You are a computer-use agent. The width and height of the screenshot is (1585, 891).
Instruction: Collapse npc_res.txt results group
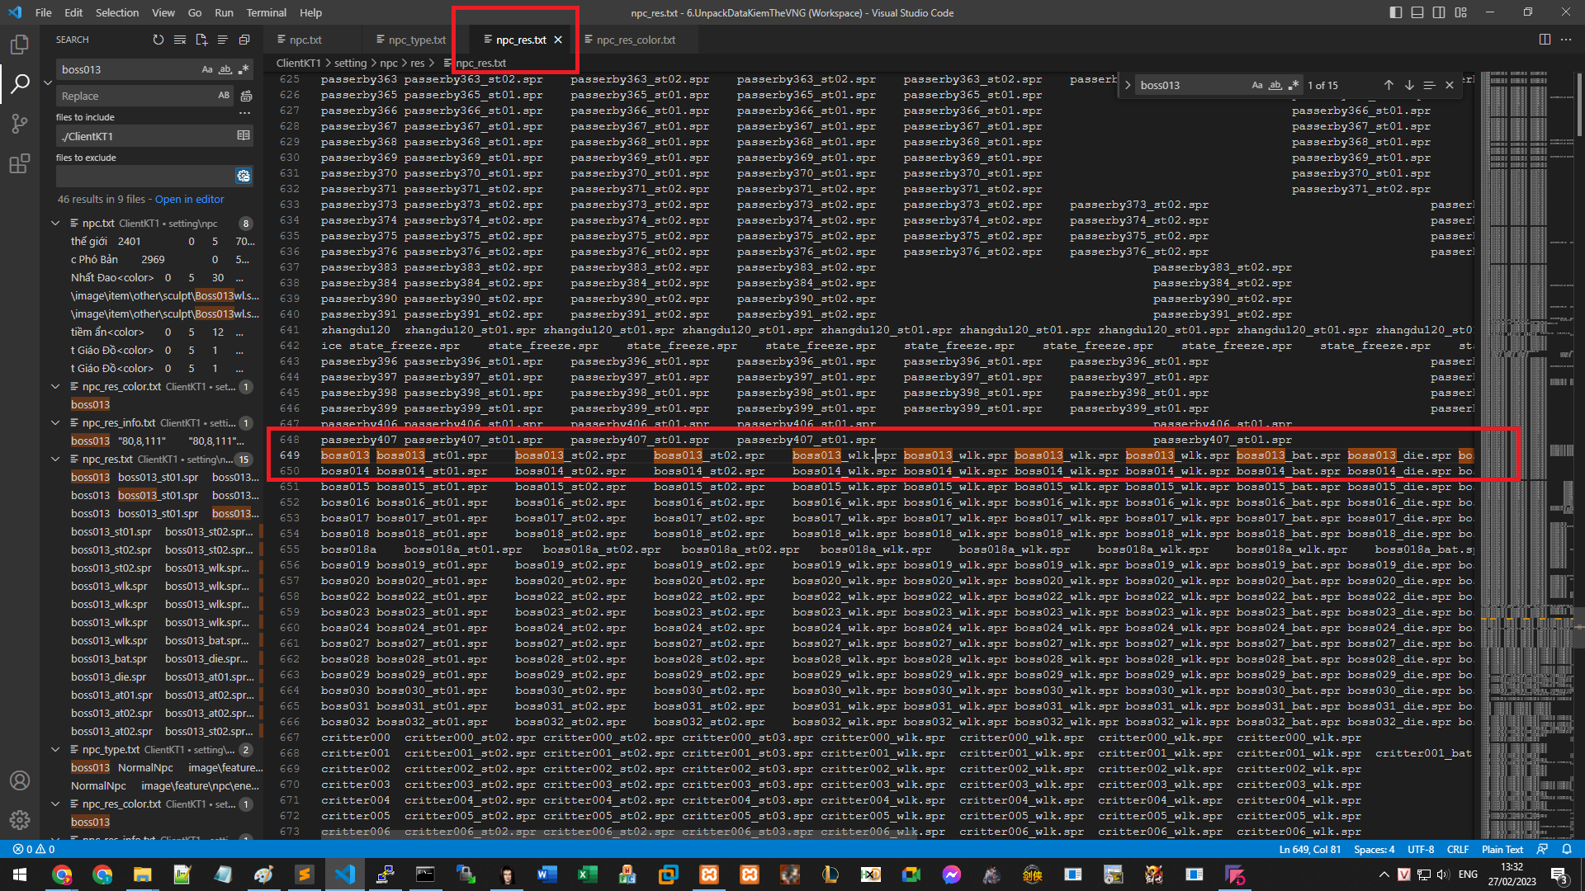[55, 460]
